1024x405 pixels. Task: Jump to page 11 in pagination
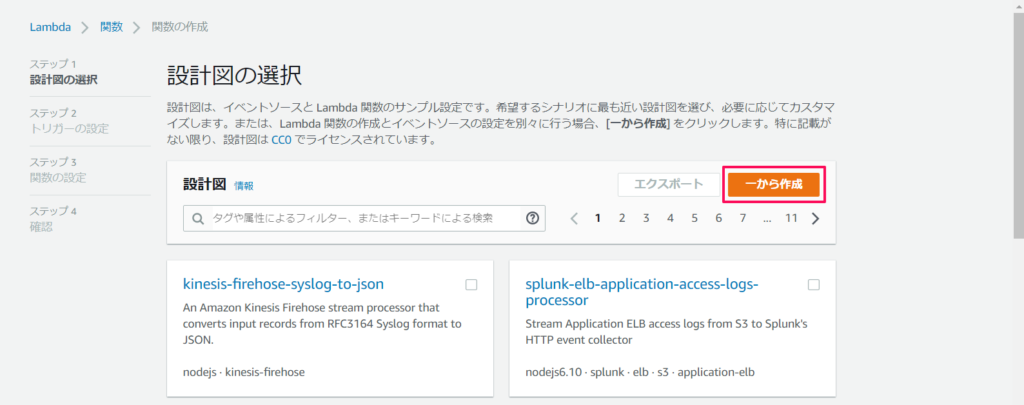click(791, 218)
